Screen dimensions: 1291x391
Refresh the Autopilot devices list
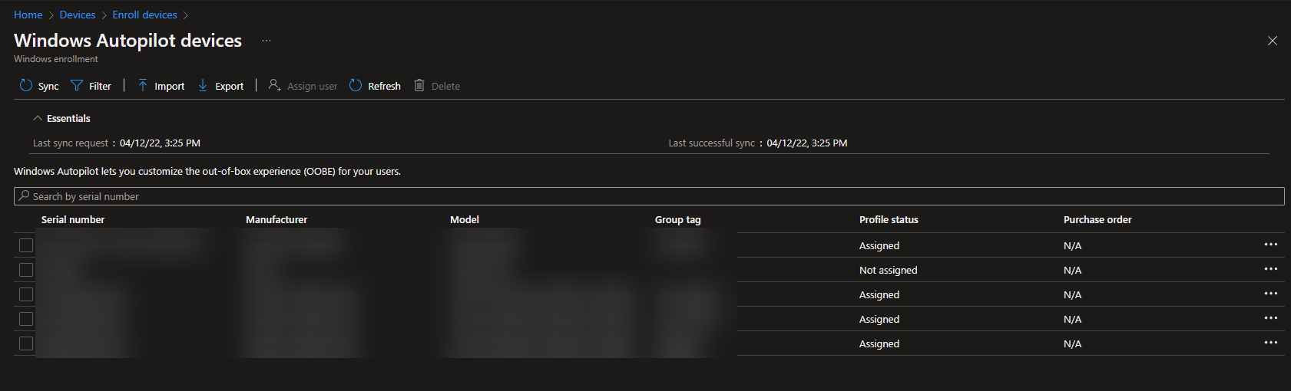tap(376, 86)
